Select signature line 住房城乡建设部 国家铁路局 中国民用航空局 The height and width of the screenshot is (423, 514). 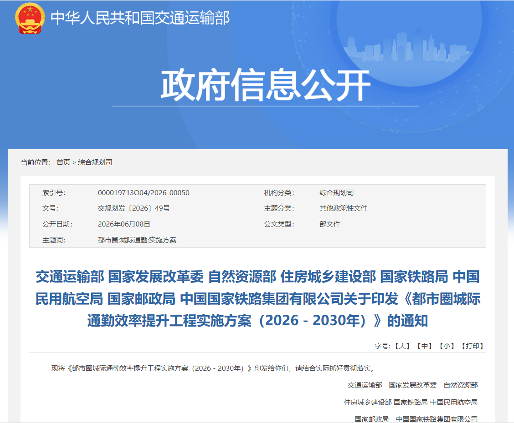coord(411,403)
